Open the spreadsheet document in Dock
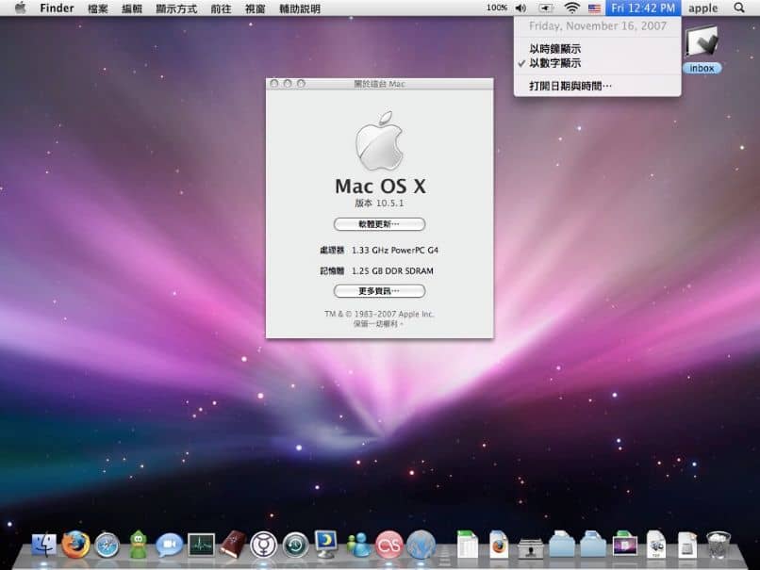The width and height of the screenshot is (760, 570). coord(468,545)
